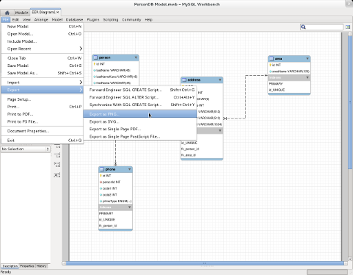Open the Scripting menu
This screenshot has height=275, width=353.
(110, 20)
